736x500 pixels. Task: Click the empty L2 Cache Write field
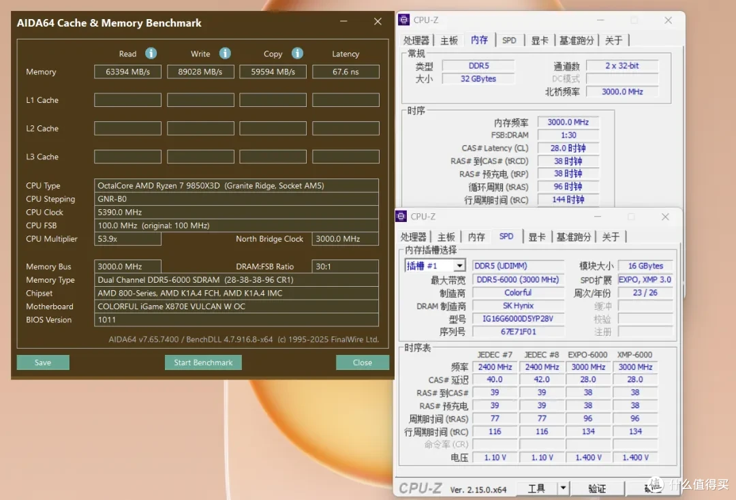point(200,129)
